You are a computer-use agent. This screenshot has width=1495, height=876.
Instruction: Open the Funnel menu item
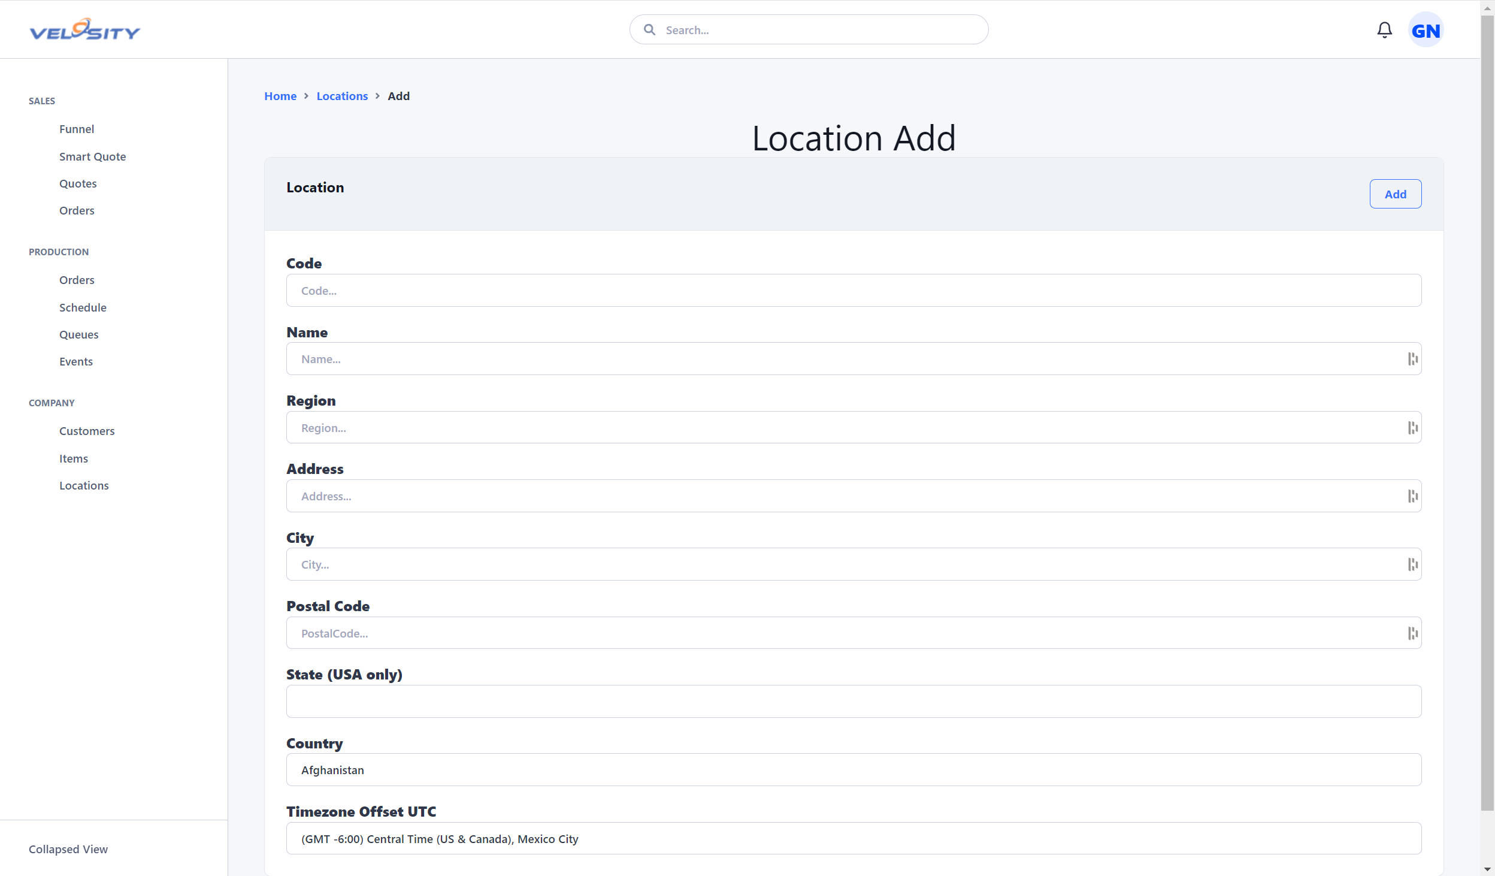pyautogui.click(x=76, y=128)
